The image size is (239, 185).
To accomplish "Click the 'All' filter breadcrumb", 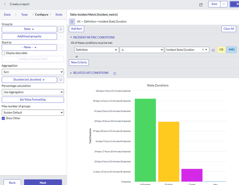I will pos(79,21).
